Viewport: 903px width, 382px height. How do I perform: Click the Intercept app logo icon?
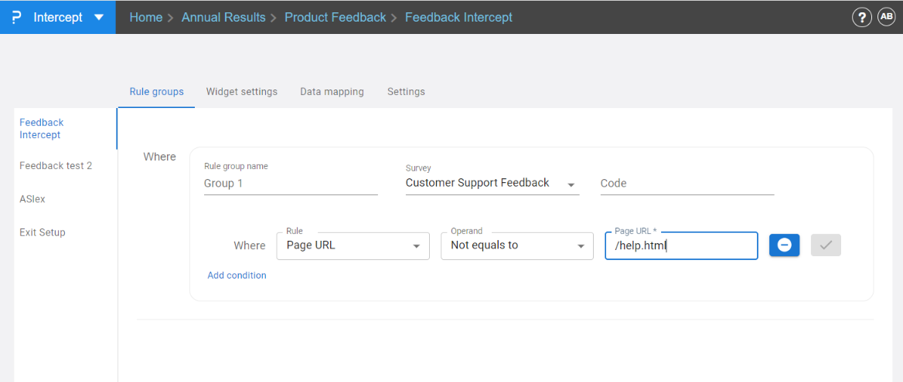click(16, 17)
